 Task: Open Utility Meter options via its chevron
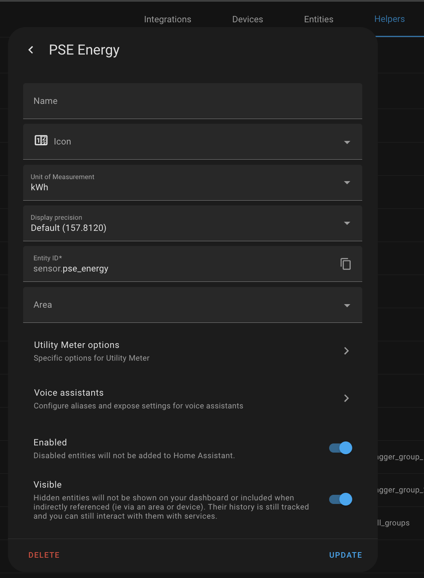pos(346,351)
